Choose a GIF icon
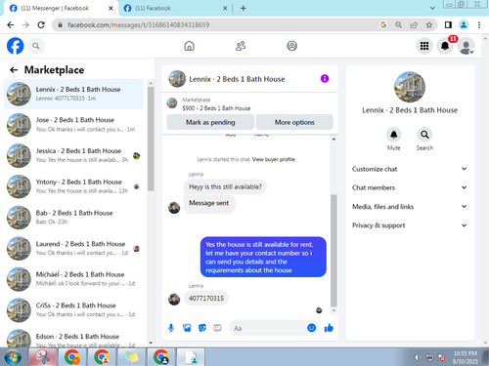The image size is (489, 366). (217, 328)
